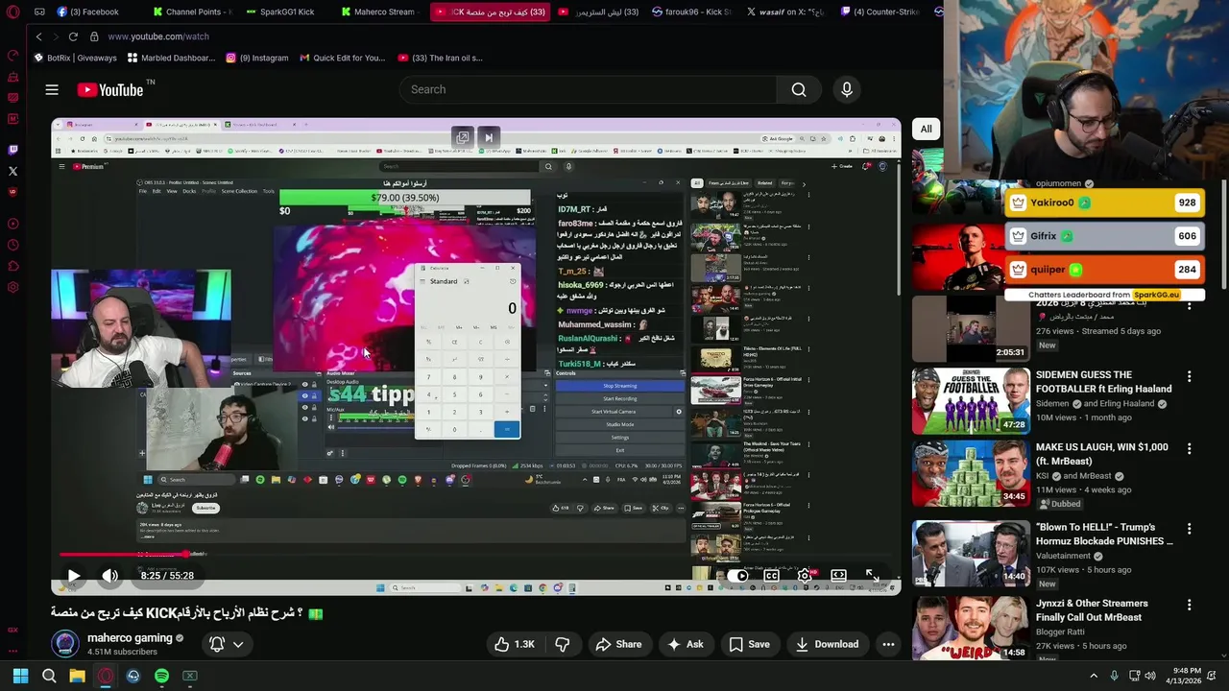This screenshot has width=1229, height=691.
Task: Open Windows taskbar search
Action: click(49, 676)
